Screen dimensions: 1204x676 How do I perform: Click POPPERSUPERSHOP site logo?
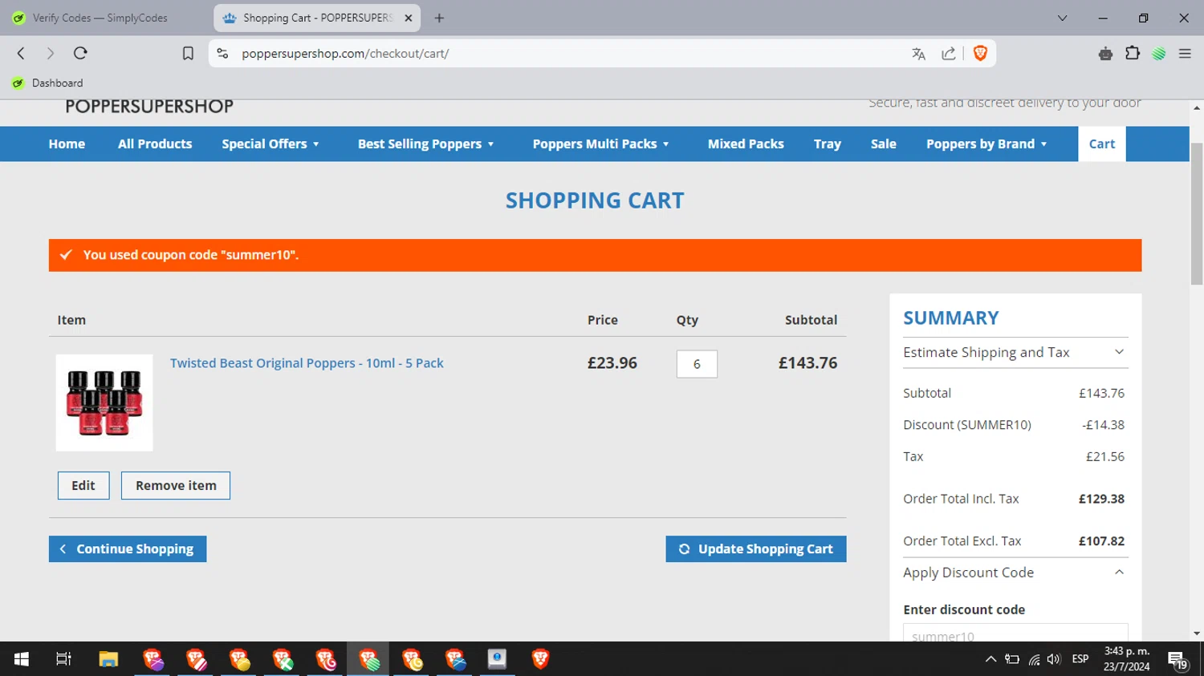point(149,107)
